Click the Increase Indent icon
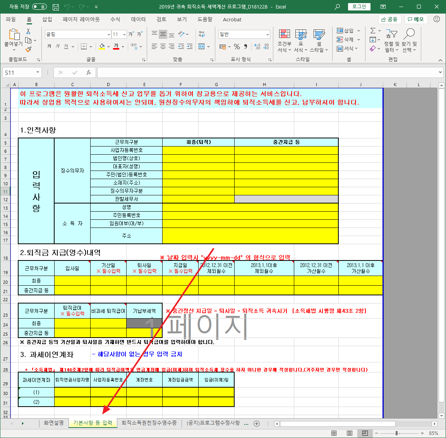Viewport: 446px width, 438px height. click(190, 47)
